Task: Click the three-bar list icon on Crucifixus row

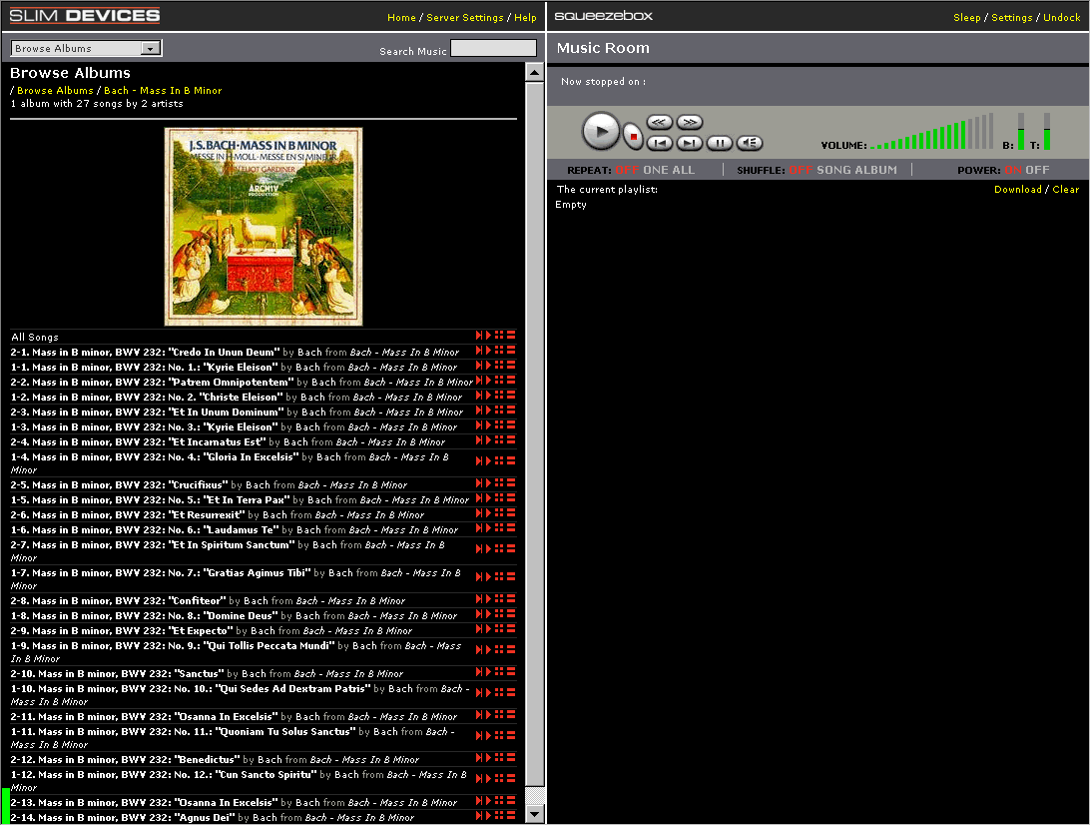Action: (511, 484)
